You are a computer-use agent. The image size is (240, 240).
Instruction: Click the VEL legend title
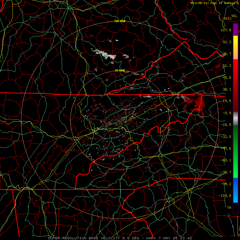click(234, 16)
